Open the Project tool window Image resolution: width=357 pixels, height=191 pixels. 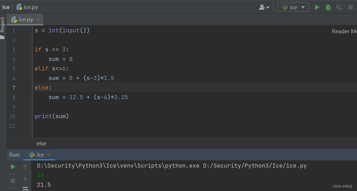3,28
